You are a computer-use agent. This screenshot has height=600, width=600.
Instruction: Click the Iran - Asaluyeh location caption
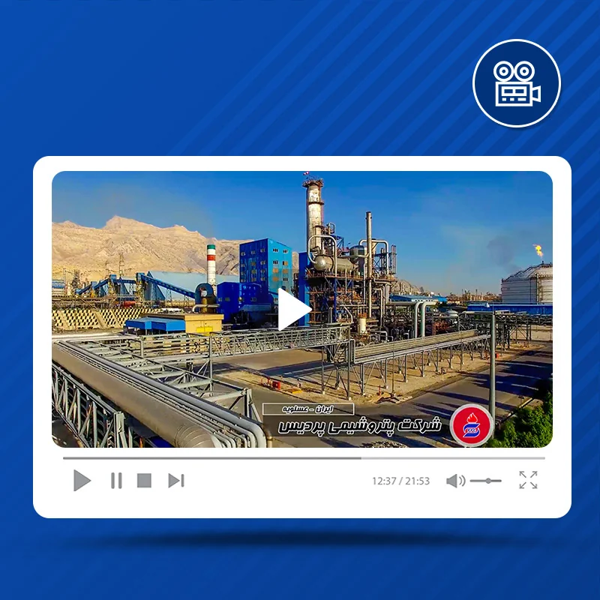pos(308,409)
